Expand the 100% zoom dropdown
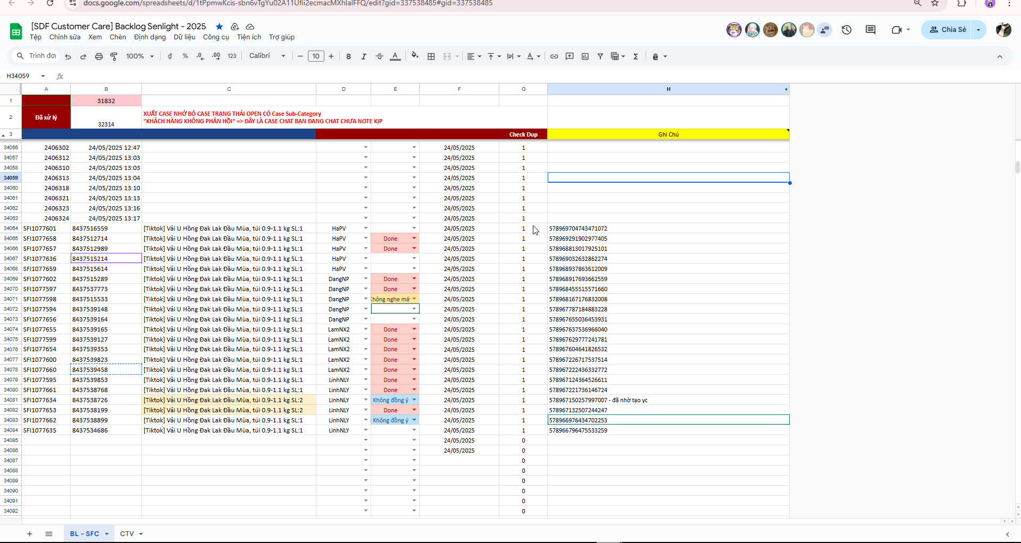The height and width of the screenshot is (543, 1021). pyautogui.click(x=140, y=56)
